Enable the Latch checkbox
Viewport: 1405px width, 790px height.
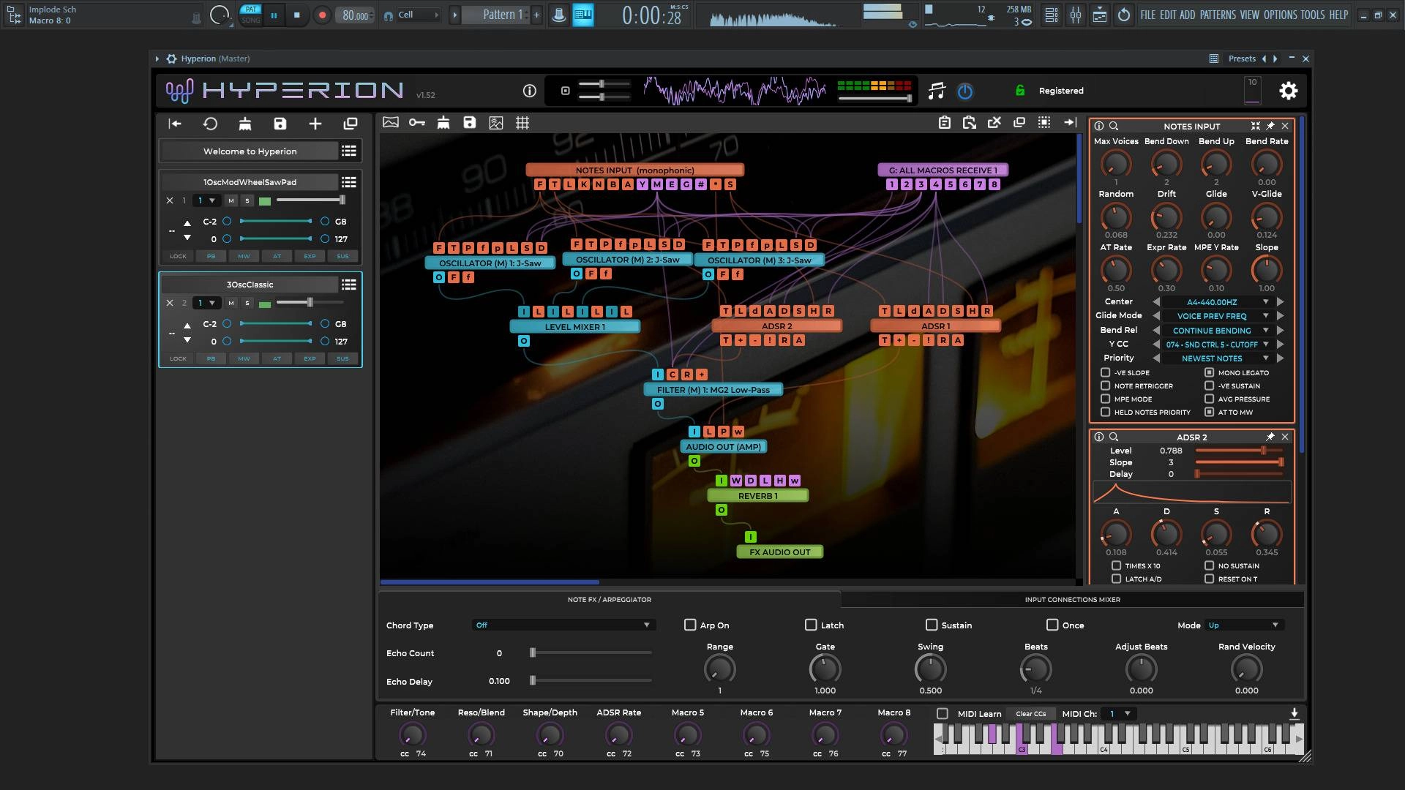(x=811, y=625)
